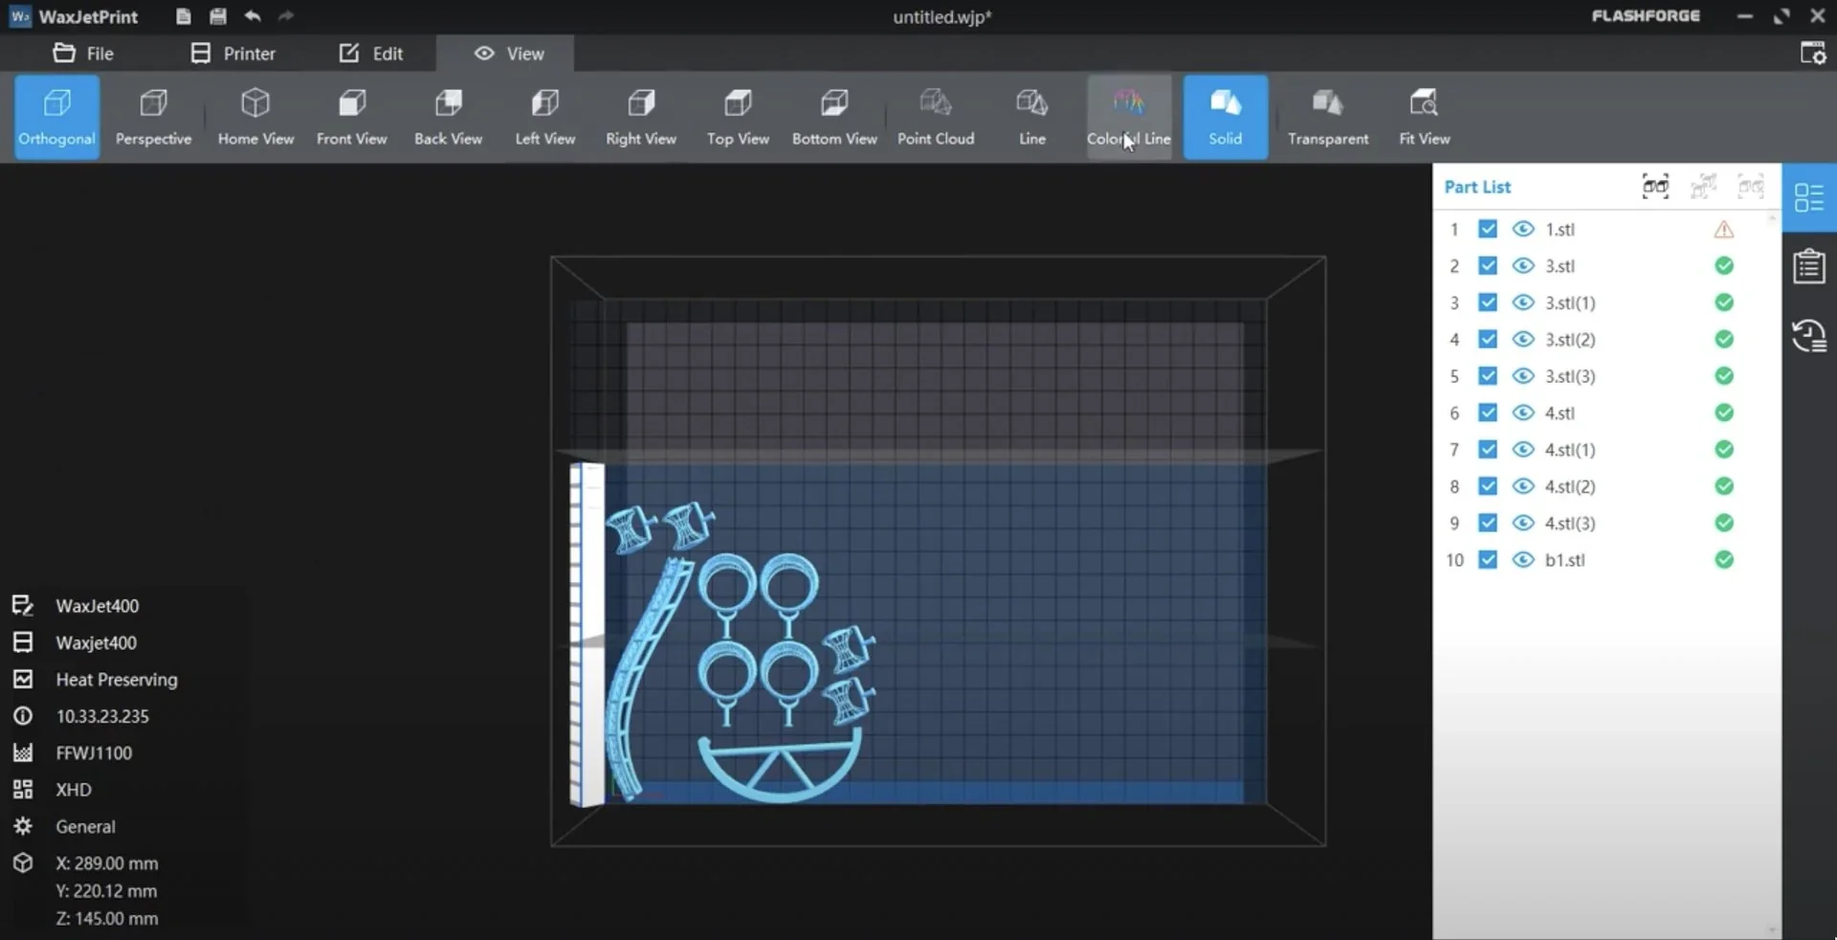Screen dimensions: 1837x940
Task: Click Fit View to frame the model
Action: 1424,115
